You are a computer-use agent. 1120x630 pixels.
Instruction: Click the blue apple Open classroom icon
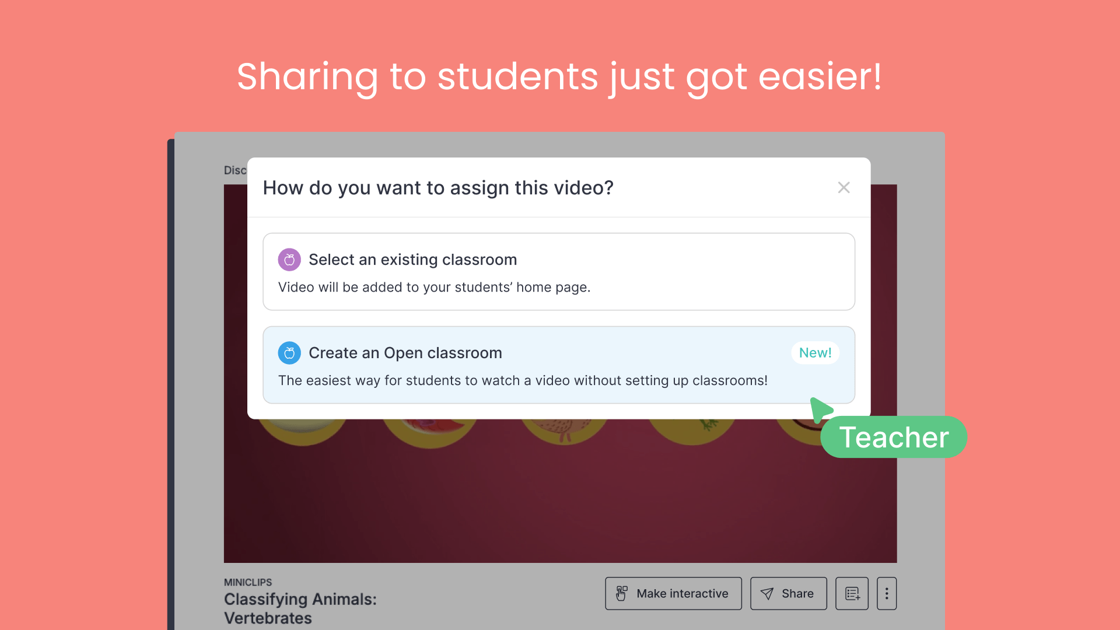(x=289, y=353)
